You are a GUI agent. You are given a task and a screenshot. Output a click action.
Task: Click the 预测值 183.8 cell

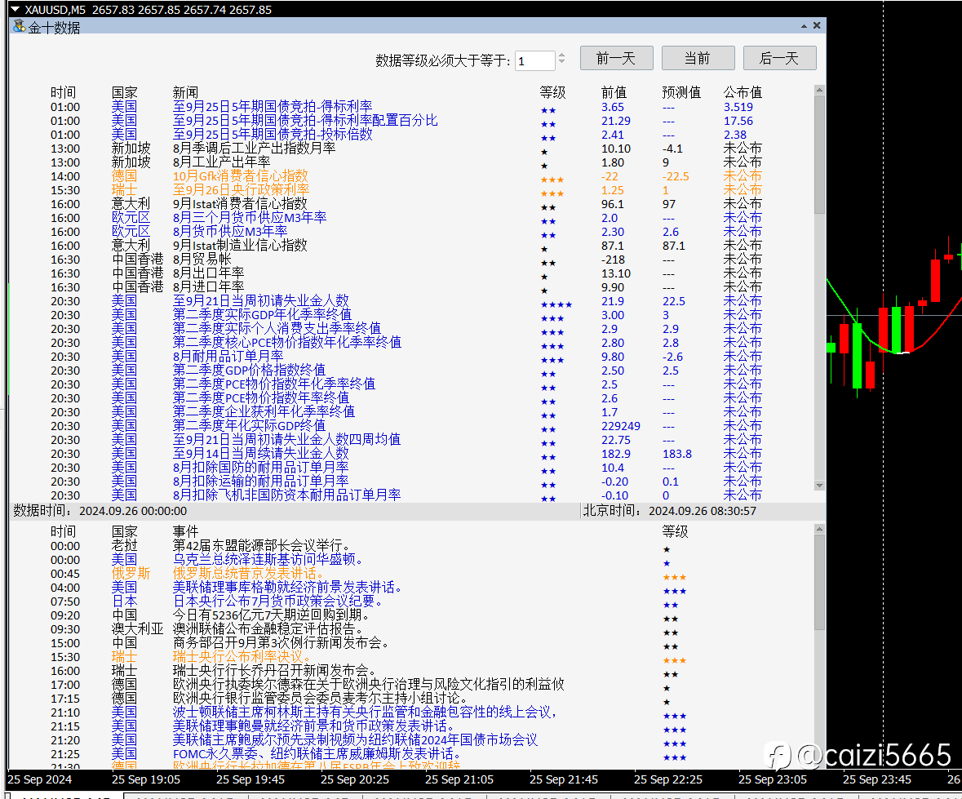[677, 454]
